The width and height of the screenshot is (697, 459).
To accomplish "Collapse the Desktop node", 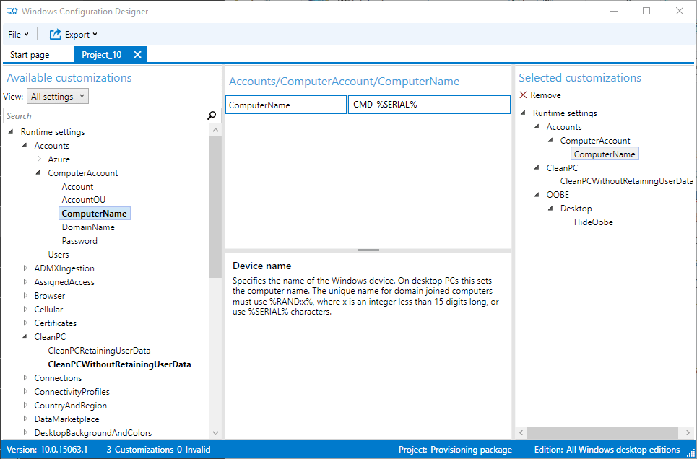I will point(550,209).
